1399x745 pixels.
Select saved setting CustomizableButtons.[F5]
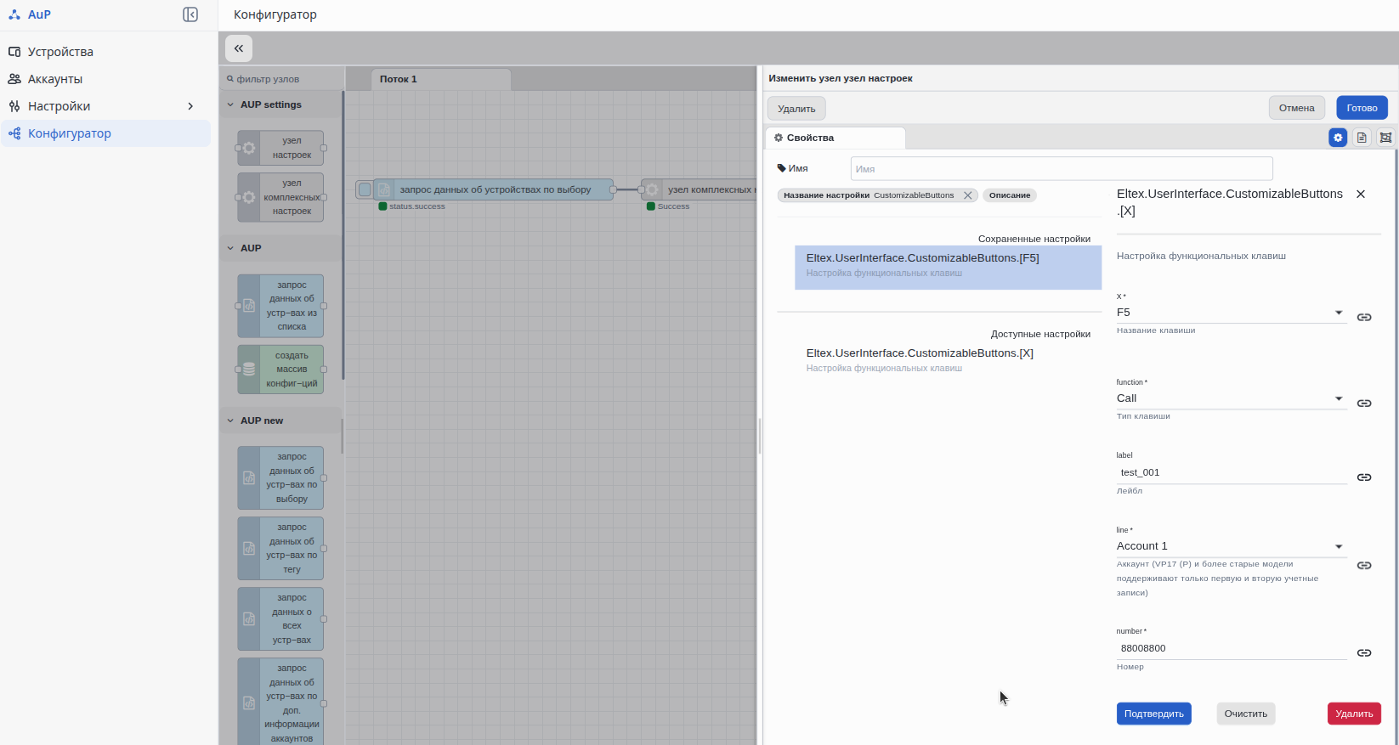pos(949,268)
